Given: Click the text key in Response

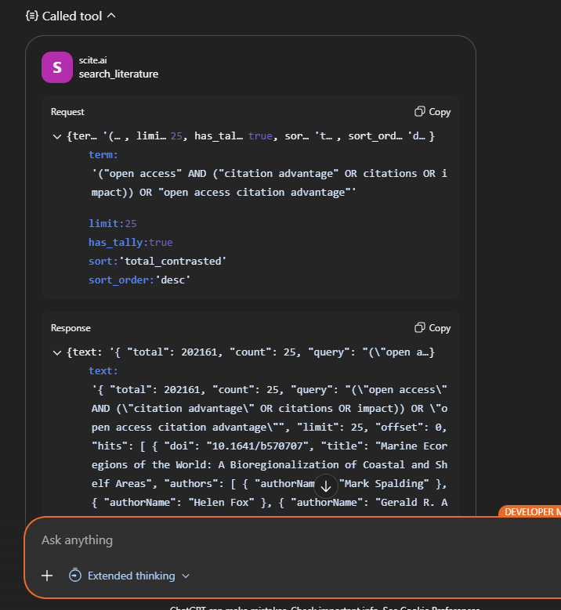Looking at the screenshot, I should point(103,371).
